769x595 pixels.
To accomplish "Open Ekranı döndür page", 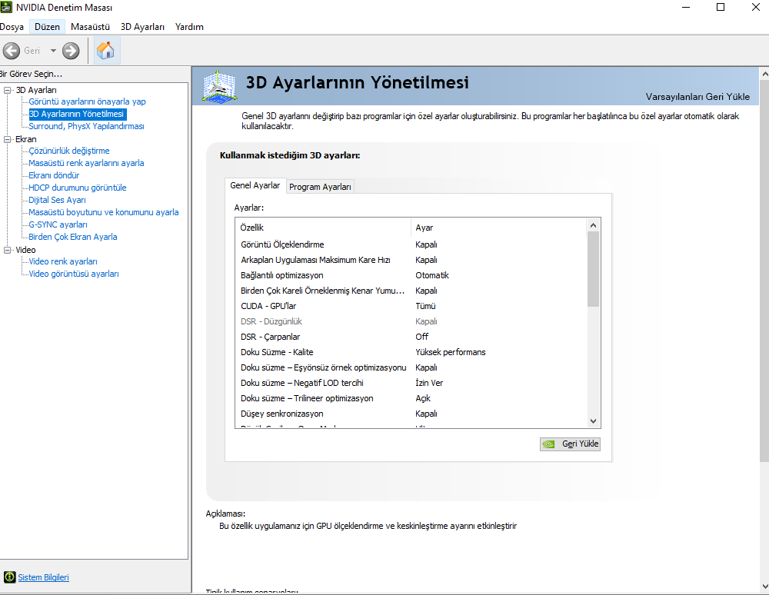I will [54, 175].
